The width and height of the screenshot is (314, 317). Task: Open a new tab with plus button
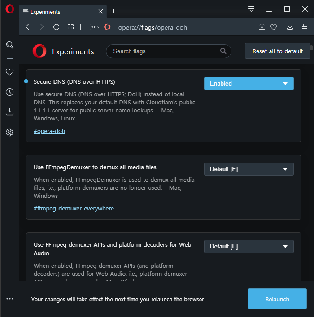click(x=114, y=11)
